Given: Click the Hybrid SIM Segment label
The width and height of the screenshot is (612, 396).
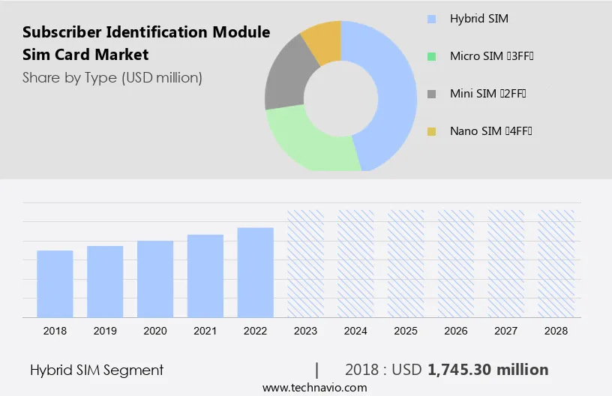Looking at the screenshot, I should [x=97, y=370].
